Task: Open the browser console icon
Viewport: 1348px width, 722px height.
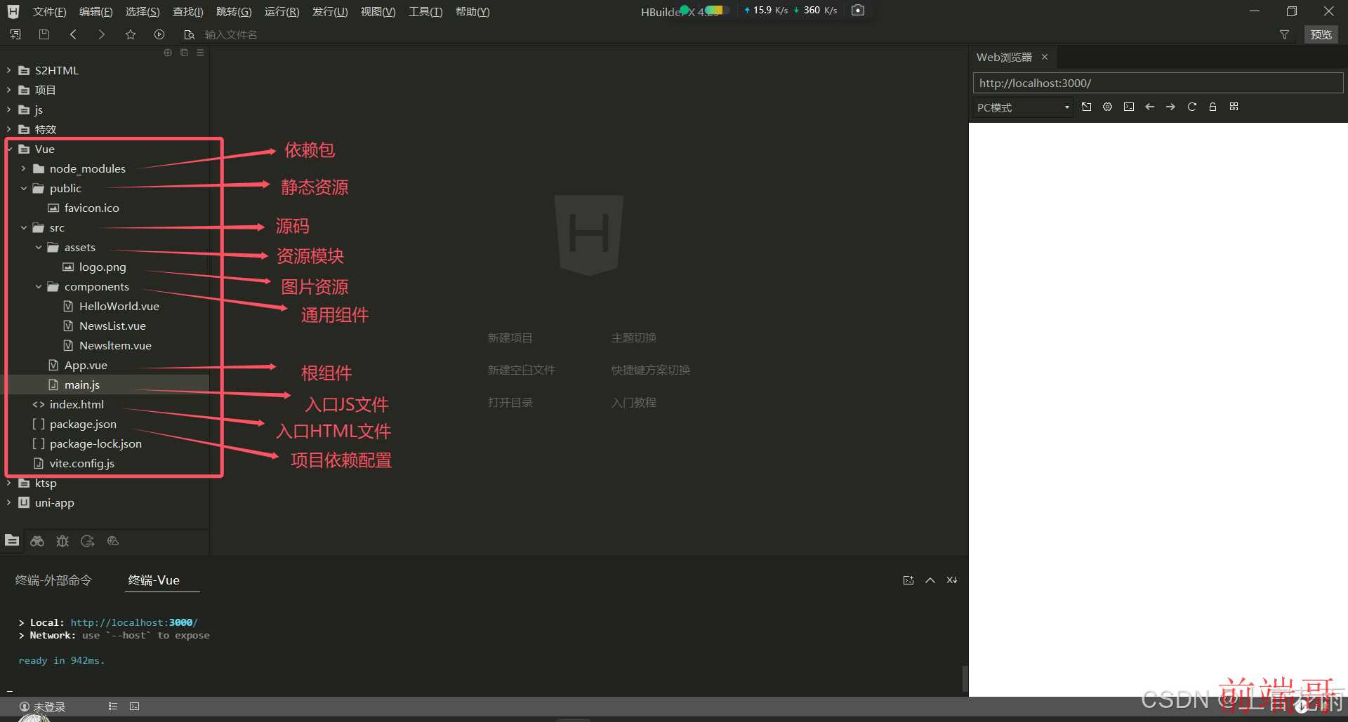Action: pyautogui.click(x=1129, y=107)
